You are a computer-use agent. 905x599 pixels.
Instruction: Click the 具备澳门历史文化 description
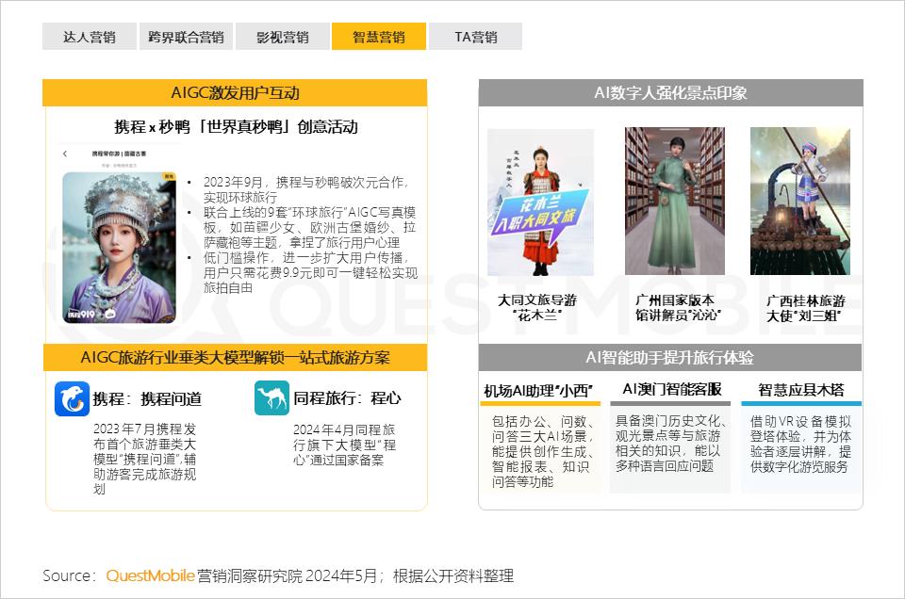click(x=670, y=444)
